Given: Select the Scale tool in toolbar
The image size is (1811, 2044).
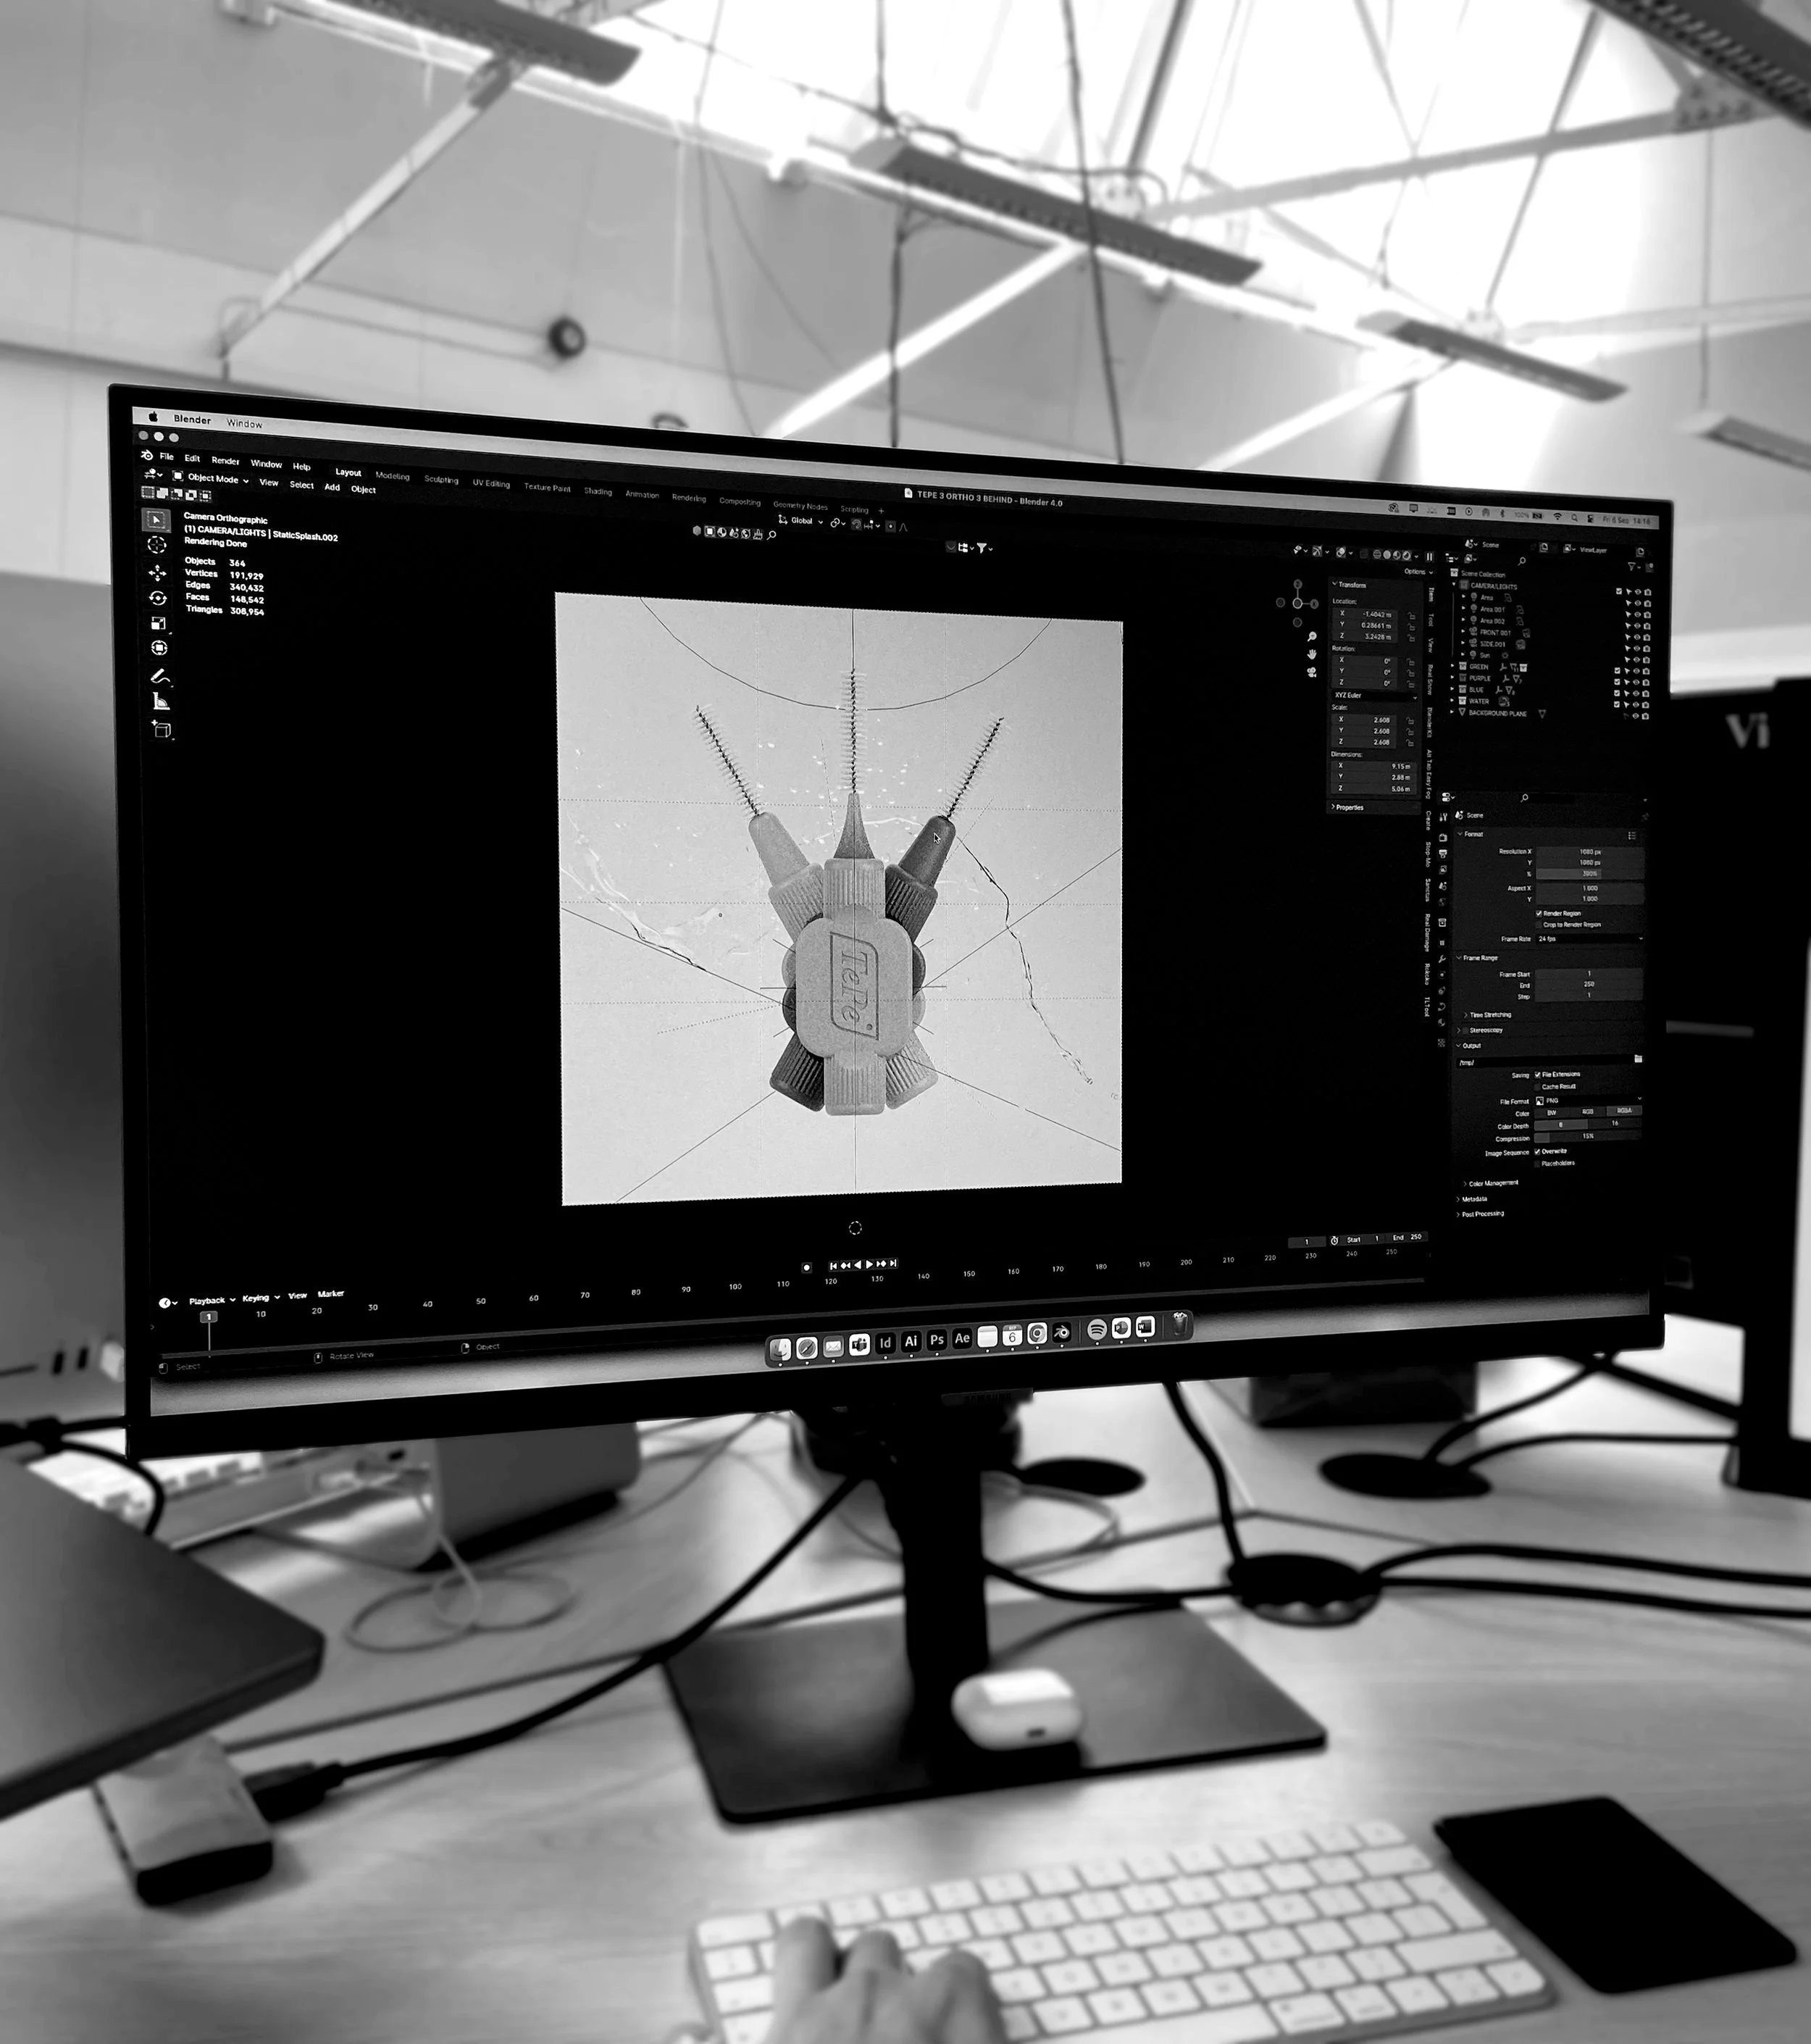Looking at the screenshot, I should point(158,623).
